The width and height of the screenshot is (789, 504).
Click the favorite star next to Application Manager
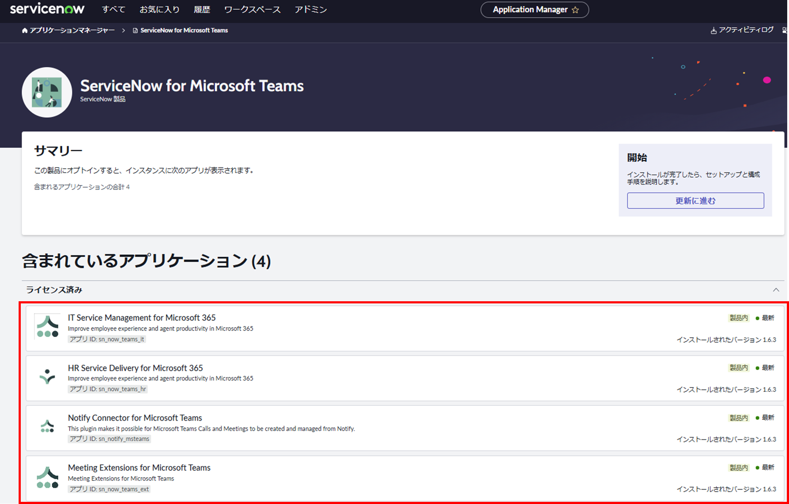click(576, 10)
